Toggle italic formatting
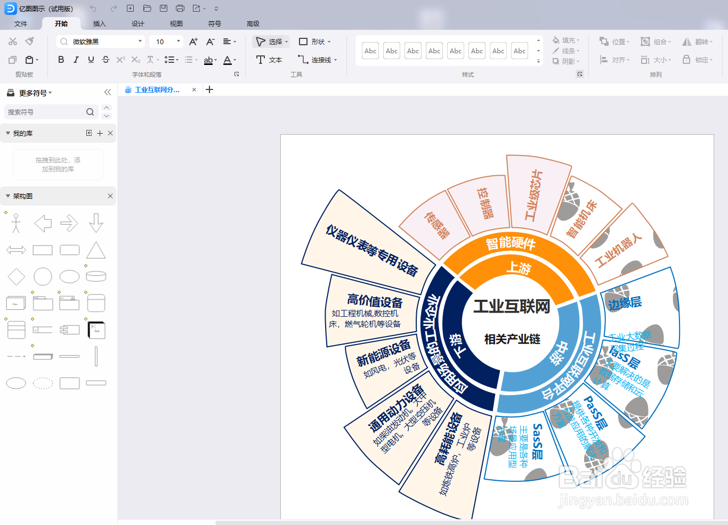The width and height of the screenshot is (728, 525). coord(76,60)
